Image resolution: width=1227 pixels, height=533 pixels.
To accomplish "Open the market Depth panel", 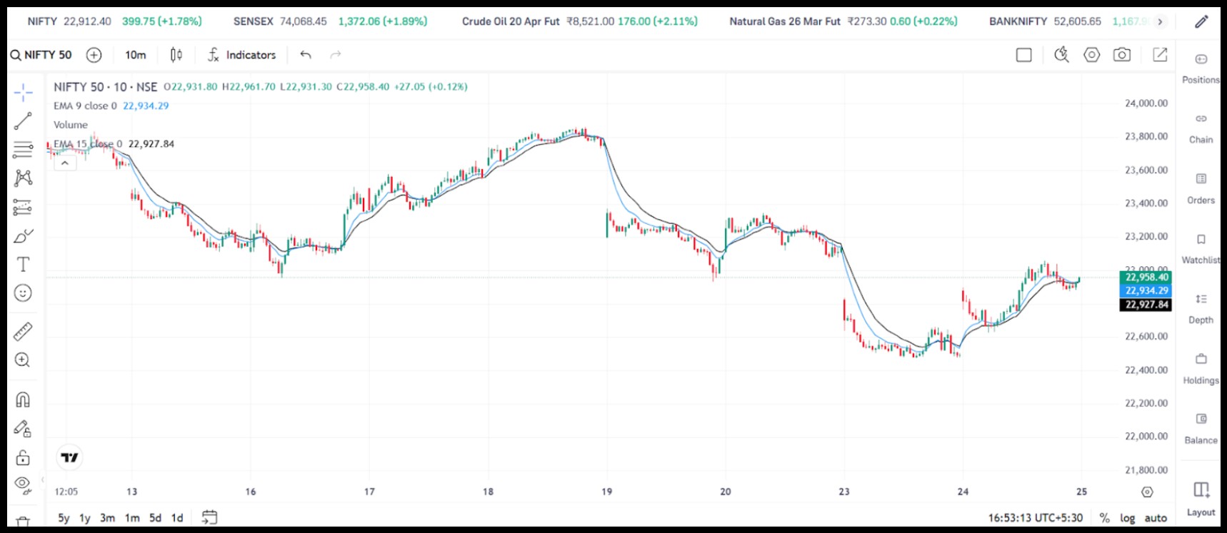I will point(1201,309).
